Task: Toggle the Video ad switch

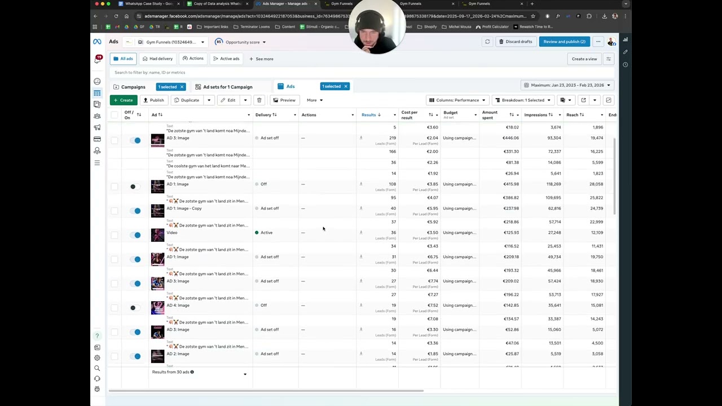Action: pos(137,235)
